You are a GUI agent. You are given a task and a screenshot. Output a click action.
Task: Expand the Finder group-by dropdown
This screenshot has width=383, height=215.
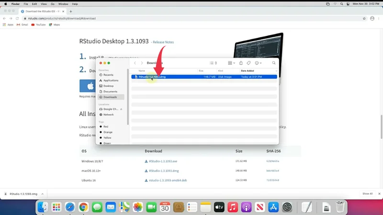(231, 63)
